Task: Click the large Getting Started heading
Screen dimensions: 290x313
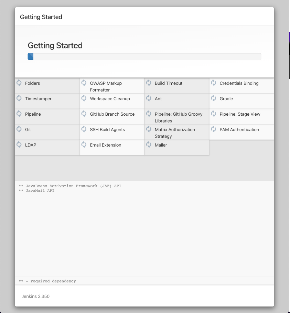Action: pos(55,46)
